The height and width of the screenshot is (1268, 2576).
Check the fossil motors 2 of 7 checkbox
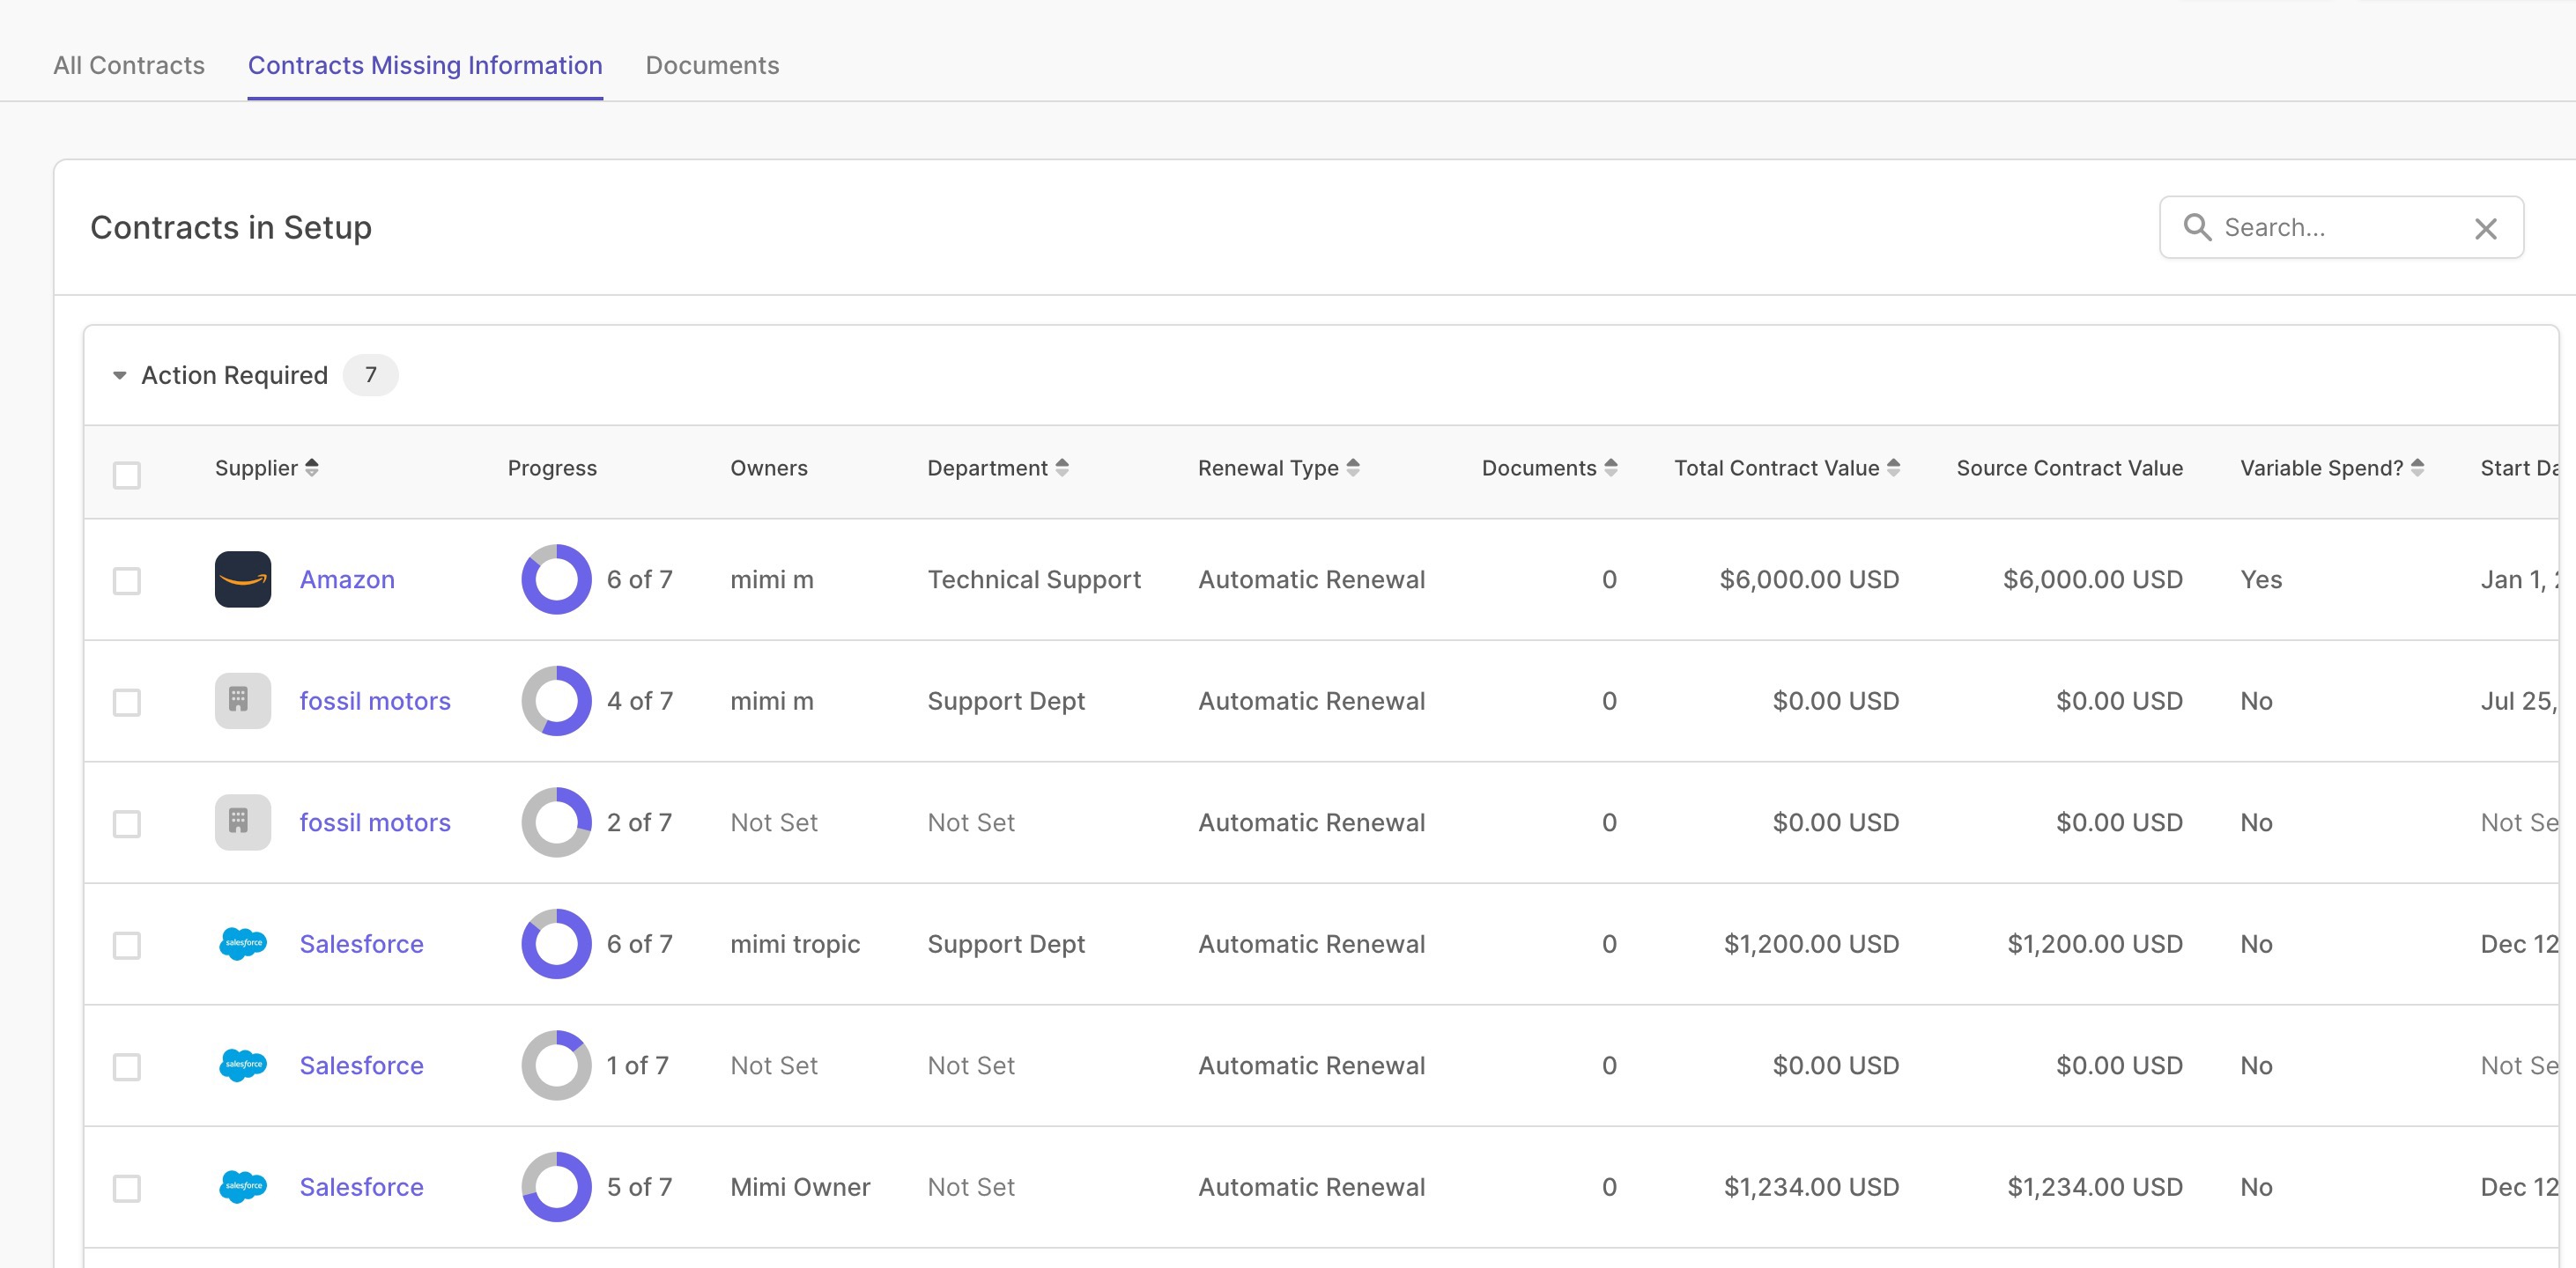[x=127, y=823]
